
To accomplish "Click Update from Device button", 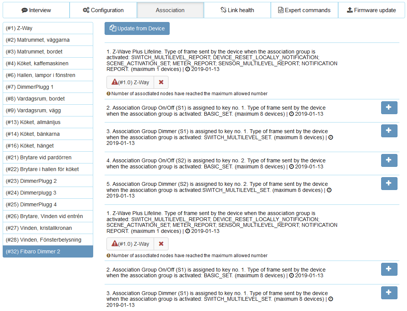I will click(x=137, y=28).
